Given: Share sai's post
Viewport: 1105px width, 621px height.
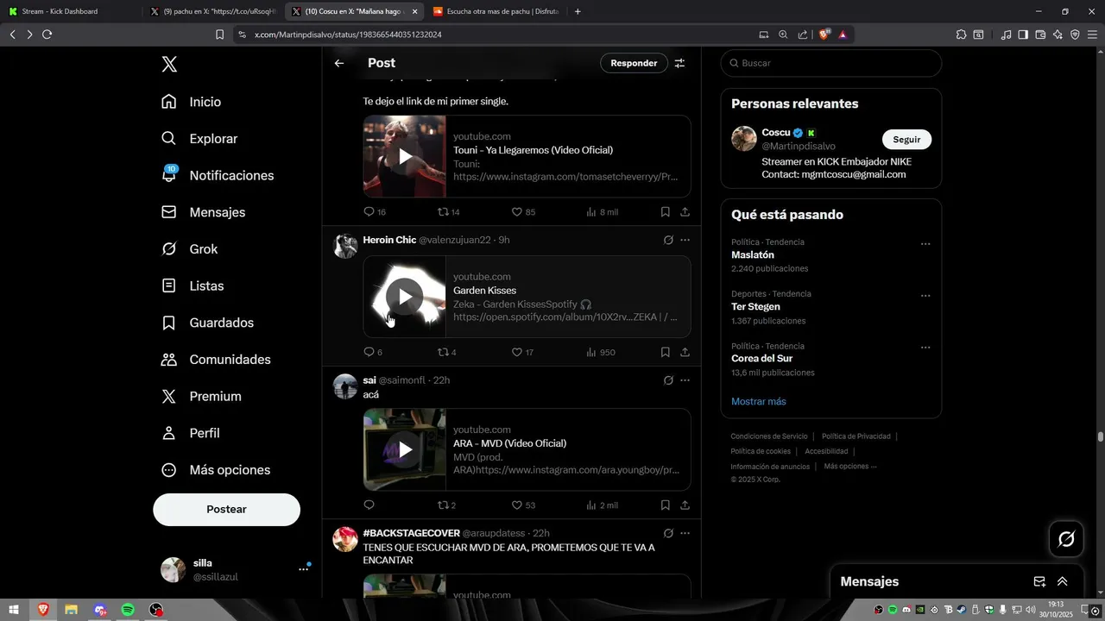Looking at the screenshot, I should 685,505.
